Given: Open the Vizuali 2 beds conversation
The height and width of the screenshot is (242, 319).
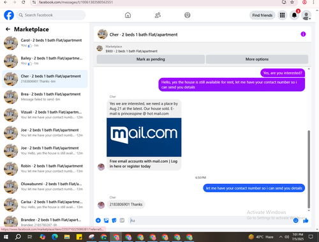Looking at the screenshot, I should coord(45,114).
